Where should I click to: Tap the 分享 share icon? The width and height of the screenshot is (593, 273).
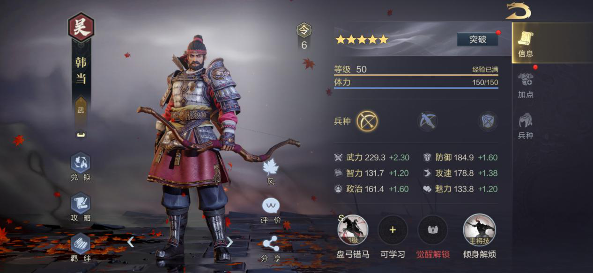tap(271, 243)
